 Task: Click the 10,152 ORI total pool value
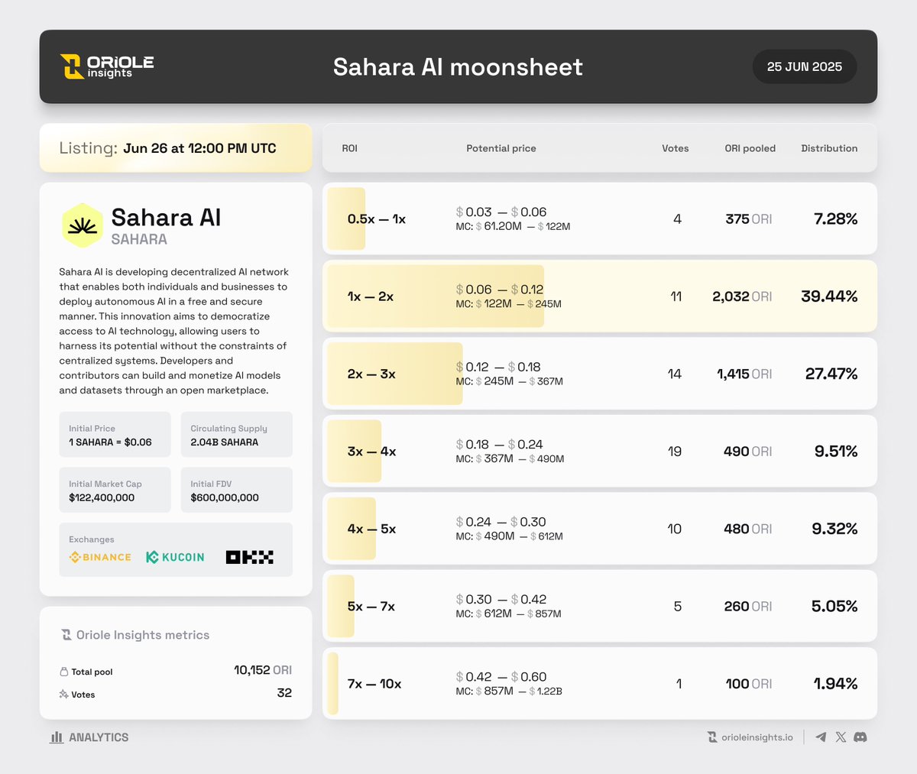(x=263, y=670)
